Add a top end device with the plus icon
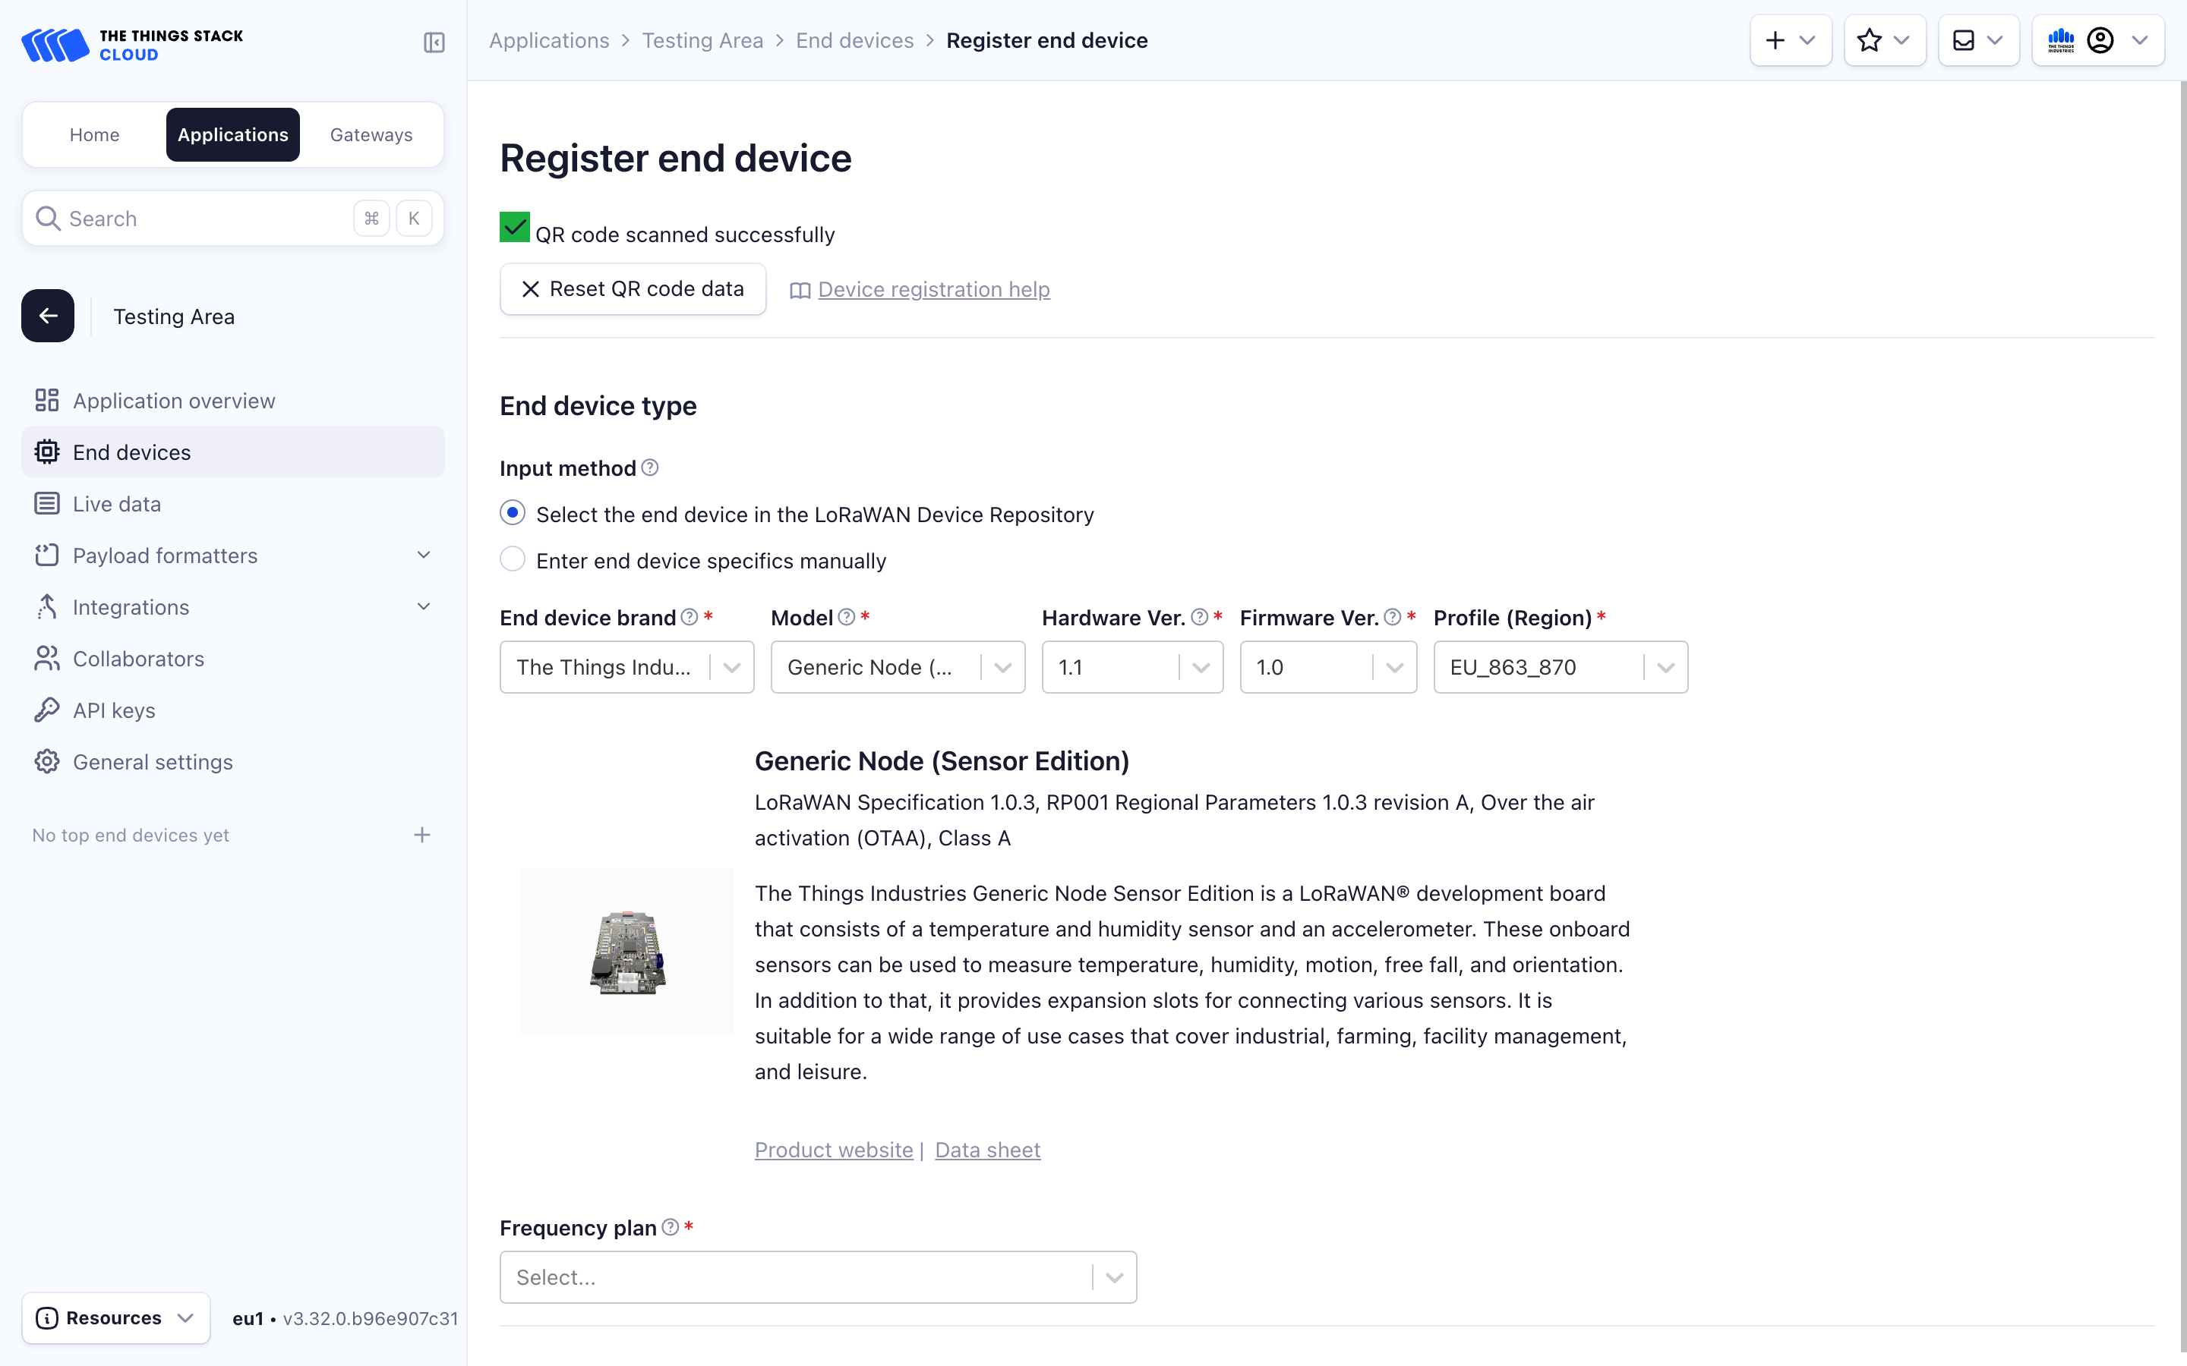The width and height of the screenshot is (2187, 1366). (422, 835)
